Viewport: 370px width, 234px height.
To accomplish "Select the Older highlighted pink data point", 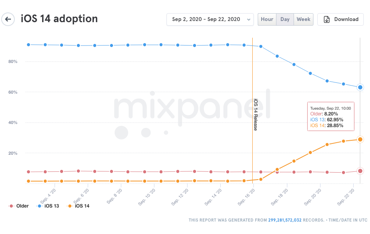I will [360, 171].
